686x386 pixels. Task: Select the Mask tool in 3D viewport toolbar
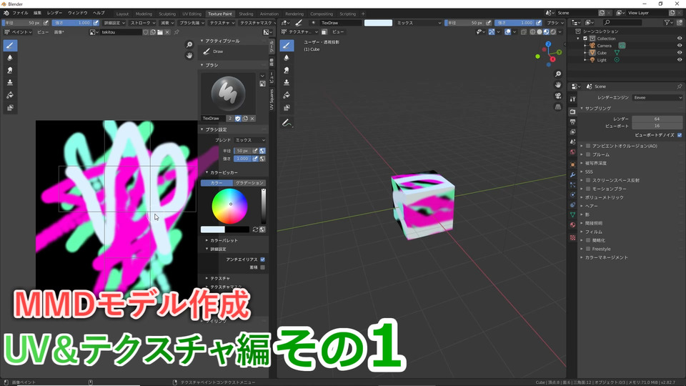click(287, 108)
